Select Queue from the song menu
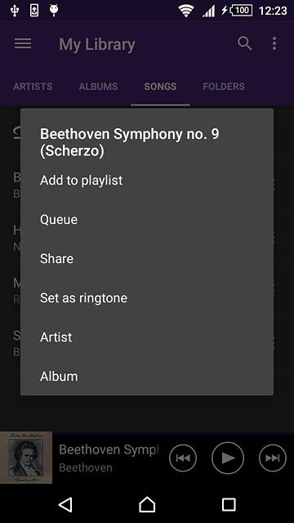The height and width of the screenshot is (523, 294). (147, 220)
